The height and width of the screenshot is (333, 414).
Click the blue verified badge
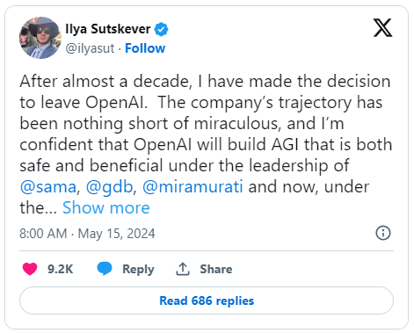pyautogui.click(x=161, y=29)
